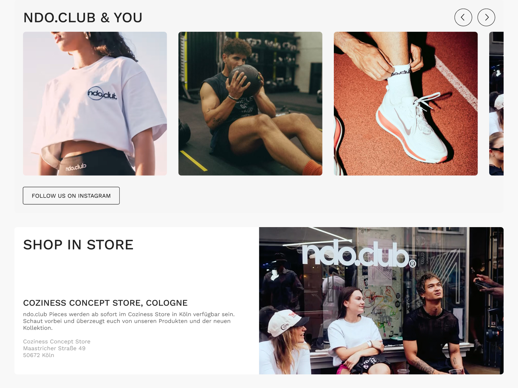The width and height of the screenshot is (518, 388).
Task: Advance carousel with the next arrow
Action: coord(486,17)
